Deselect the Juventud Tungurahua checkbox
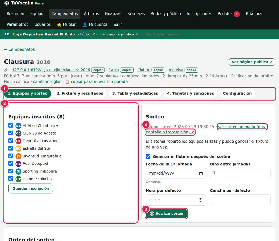Viewport: 279px width, 241px height. (11, 156)
